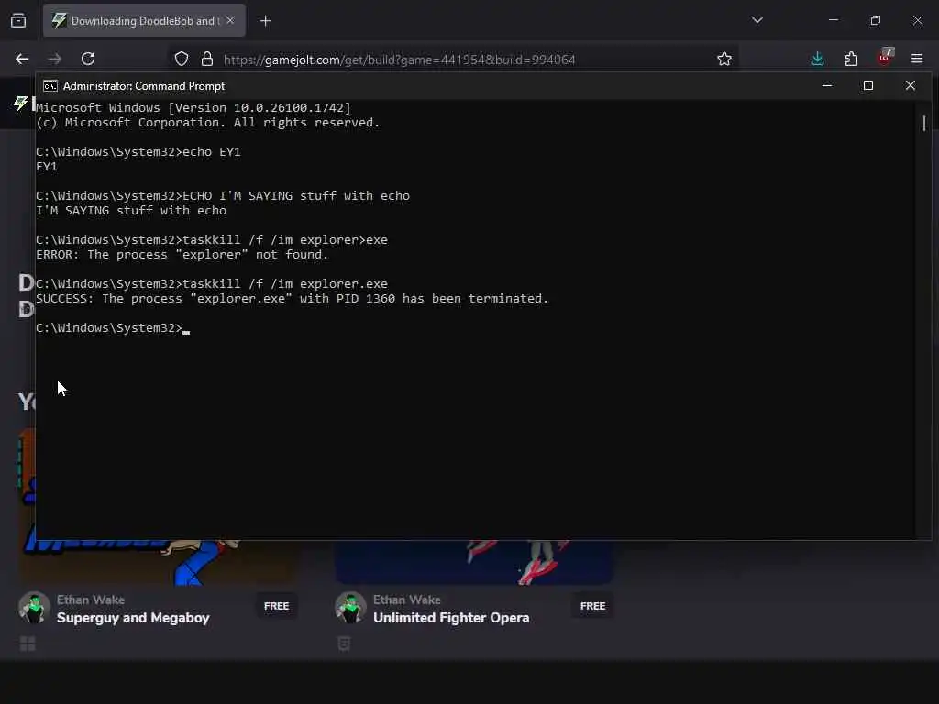Click Windows platform icon under Superguy
Image resolution: width=939 pixels, height=704 pixels.
[28, 644]
